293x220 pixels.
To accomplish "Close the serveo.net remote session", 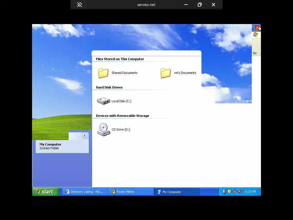I will click(x=213, y=5).
